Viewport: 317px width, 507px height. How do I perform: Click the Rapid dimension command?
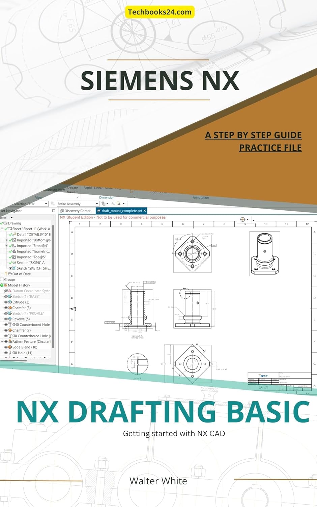88,188
